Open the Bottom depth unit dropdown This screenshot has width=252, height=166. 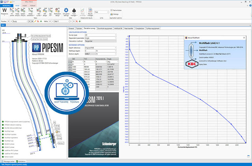point(106,54)
